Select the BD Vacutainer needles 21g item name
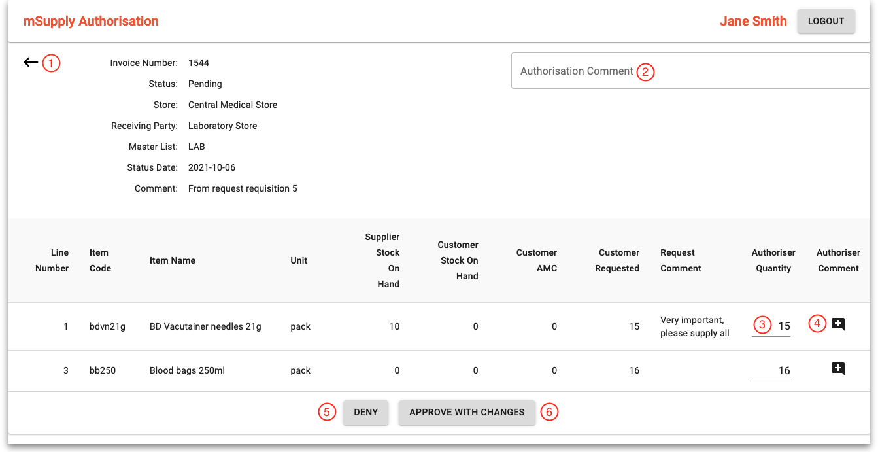Image resolution: width=878 pixels, height=452 pixels. 205,326
